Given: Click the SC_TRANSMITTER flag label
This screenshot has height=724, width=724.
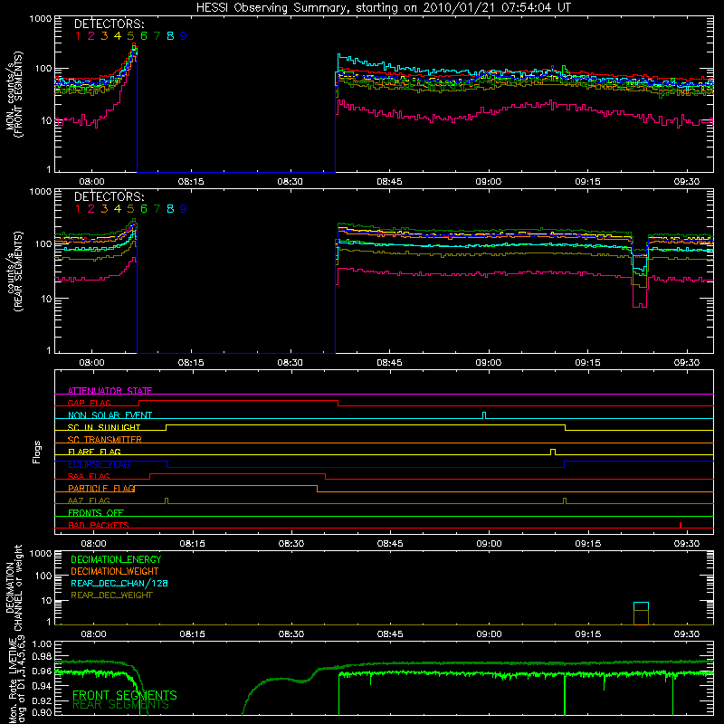Looking at the screenshot, I should [105, 440].
